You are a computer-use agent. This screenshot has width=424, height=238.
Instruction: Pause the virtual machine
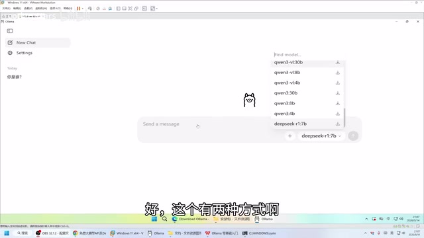pos(78,9)
